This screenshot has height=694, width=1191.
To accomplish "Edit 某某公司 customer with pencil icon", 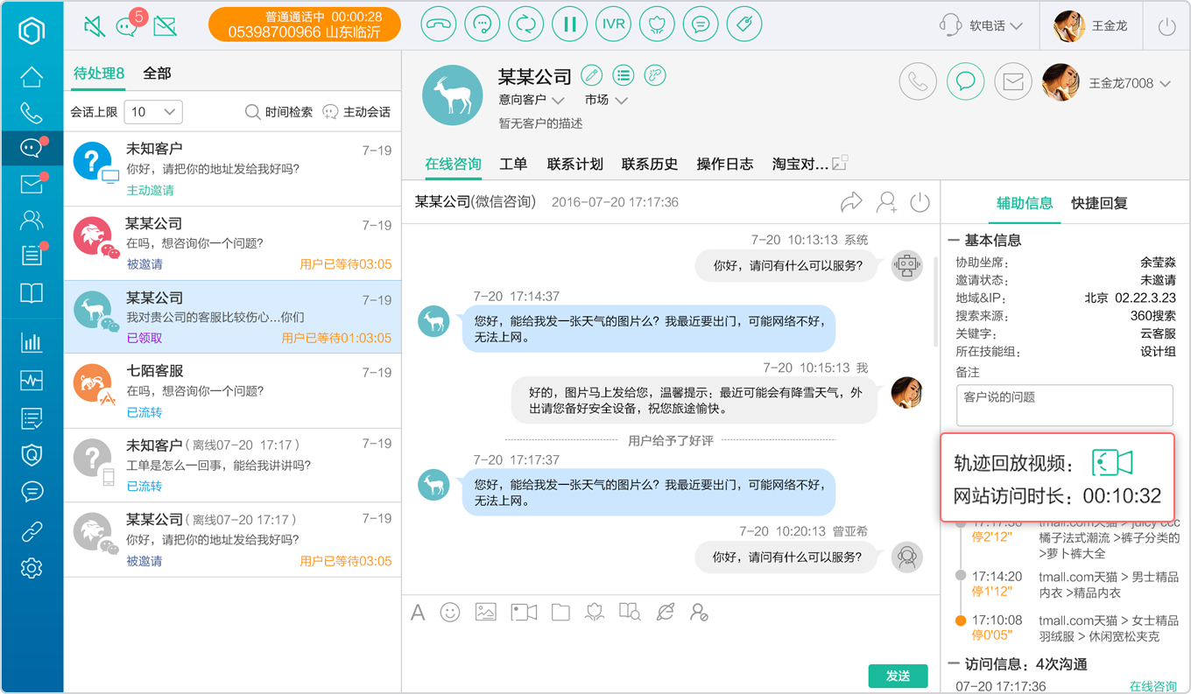I will point(592,76).
